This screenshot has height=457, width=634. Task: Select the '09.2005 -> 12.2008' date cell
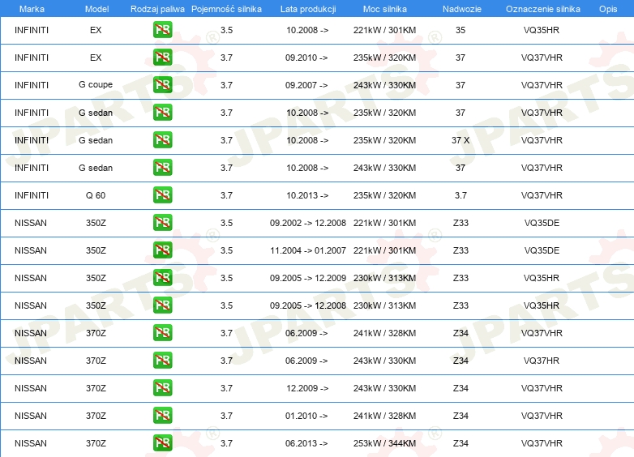(x=308, y=305)
